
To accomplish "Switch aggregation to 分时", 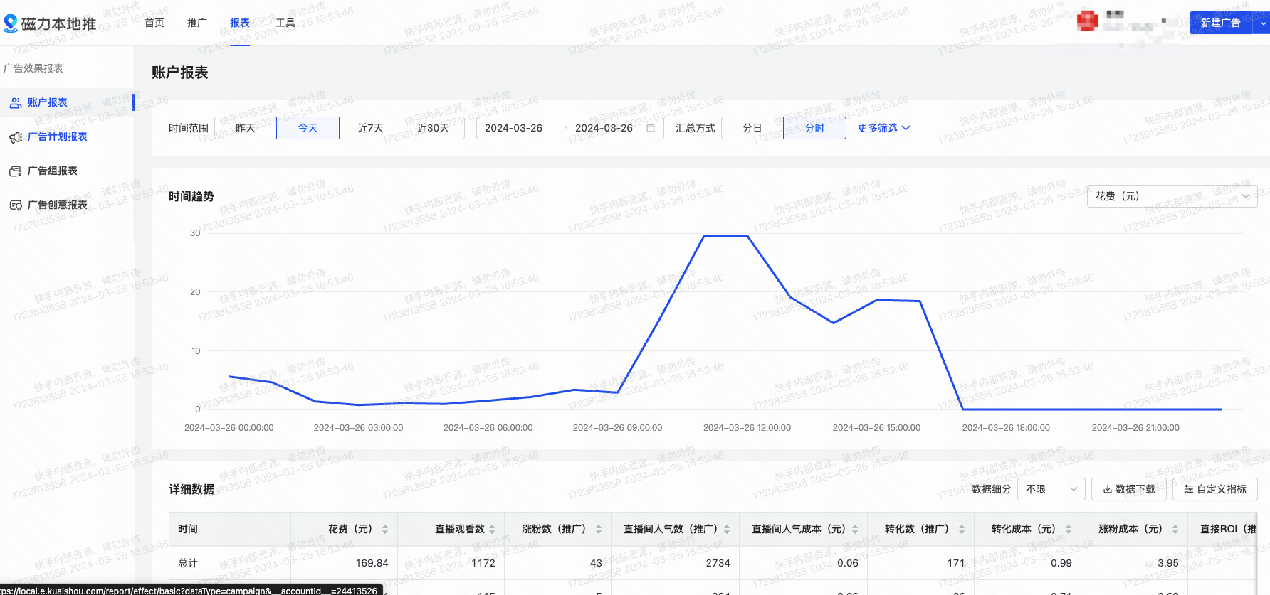I will [x=814, y=128].
